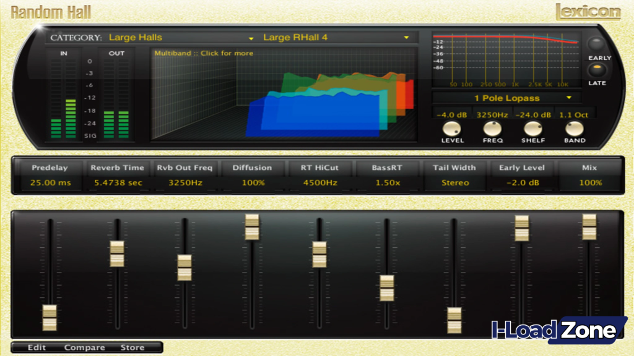Click the RT HiCut fader handle
Image resolution: width=634 pixels, height=356 pixels.
coord(319,254)
